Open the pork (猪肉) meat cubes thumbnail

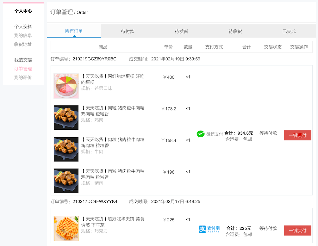point(66,181)
